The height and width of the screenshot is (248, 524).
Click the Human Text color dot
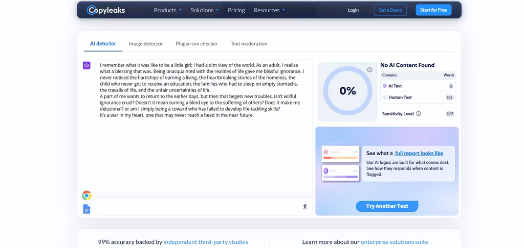point(385,97)
